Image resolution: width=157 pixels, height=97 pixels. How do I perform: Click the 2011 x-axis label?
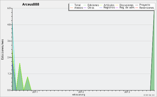(x=35, y=92)
